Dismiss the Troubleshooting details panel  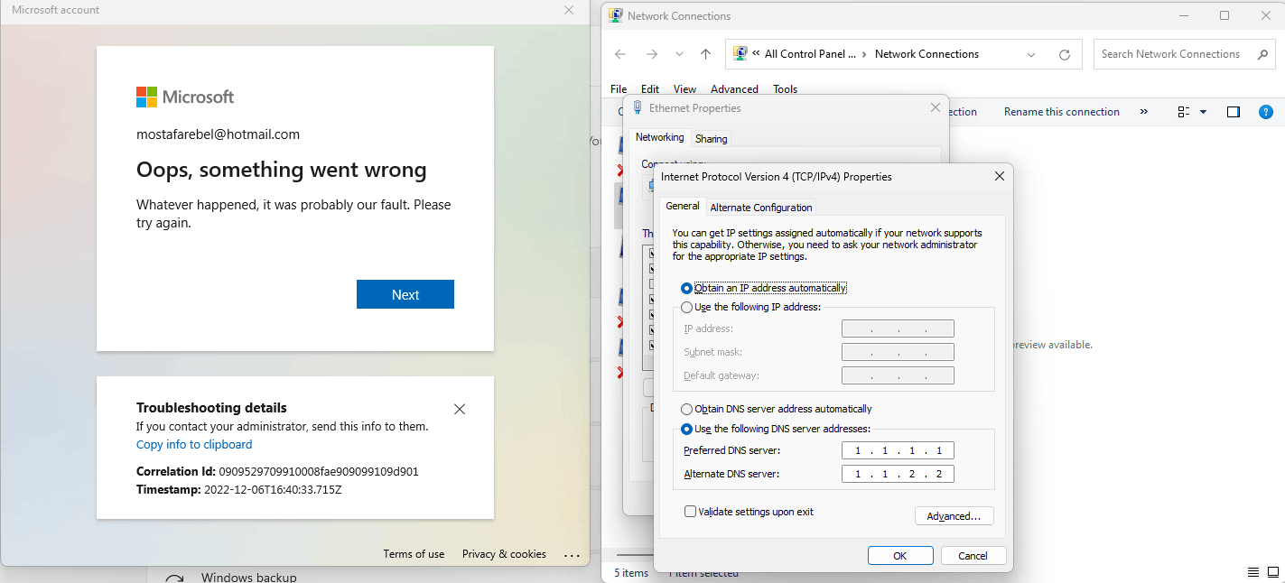(x=460, y=409)
